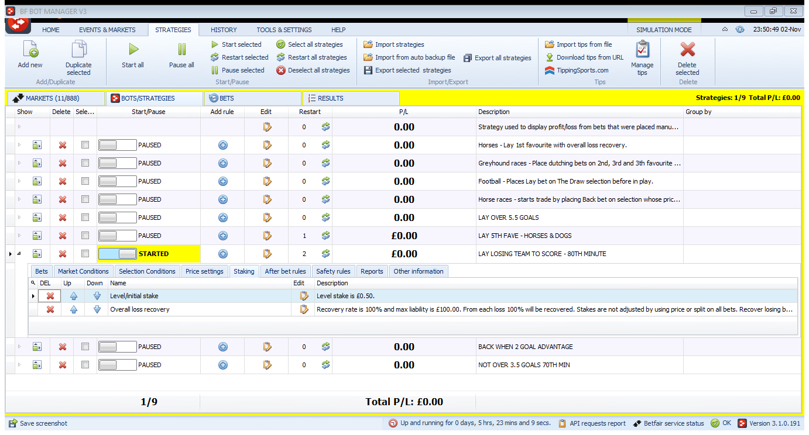Open the API requests report
809x435 pixels.
592,423
